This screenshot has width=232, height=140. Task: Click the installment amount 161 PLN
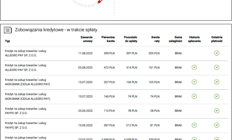coord(154,68)
